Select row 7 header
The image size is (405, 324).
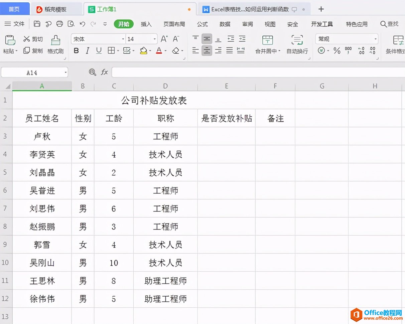click(x=5, y=208)
